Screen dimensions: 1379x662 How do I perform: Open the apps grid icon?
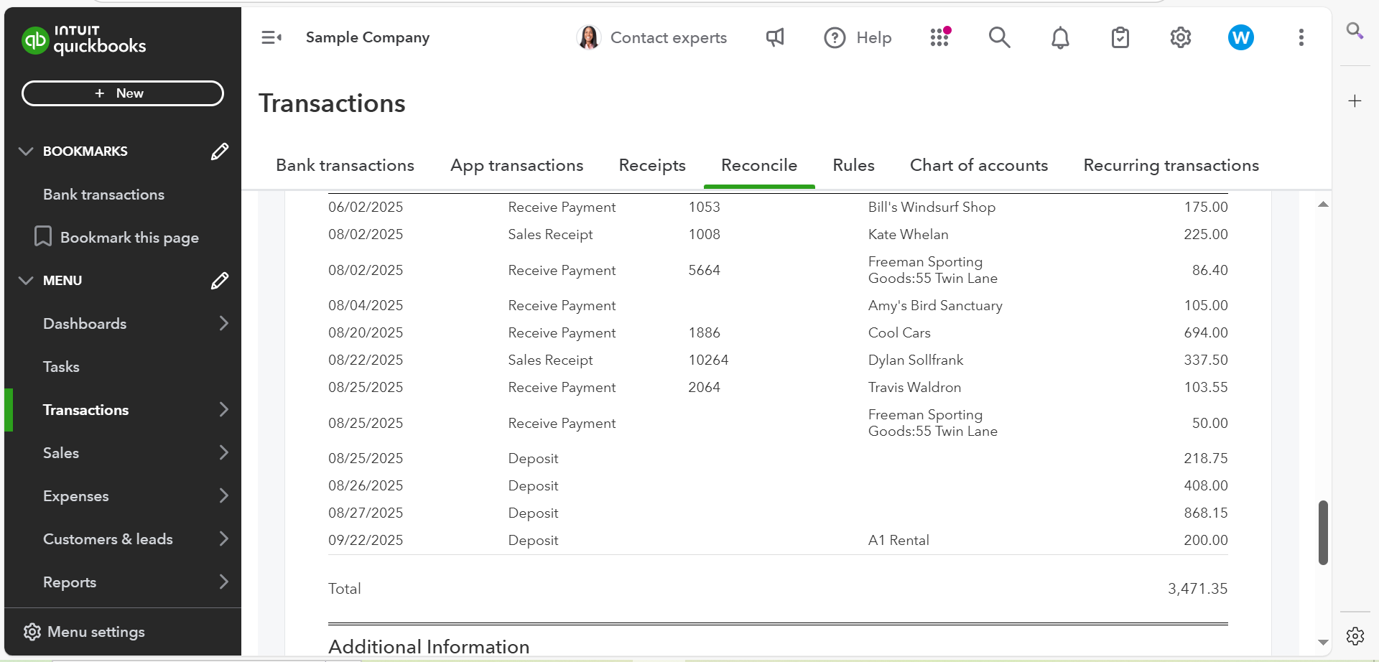point(939,37)
